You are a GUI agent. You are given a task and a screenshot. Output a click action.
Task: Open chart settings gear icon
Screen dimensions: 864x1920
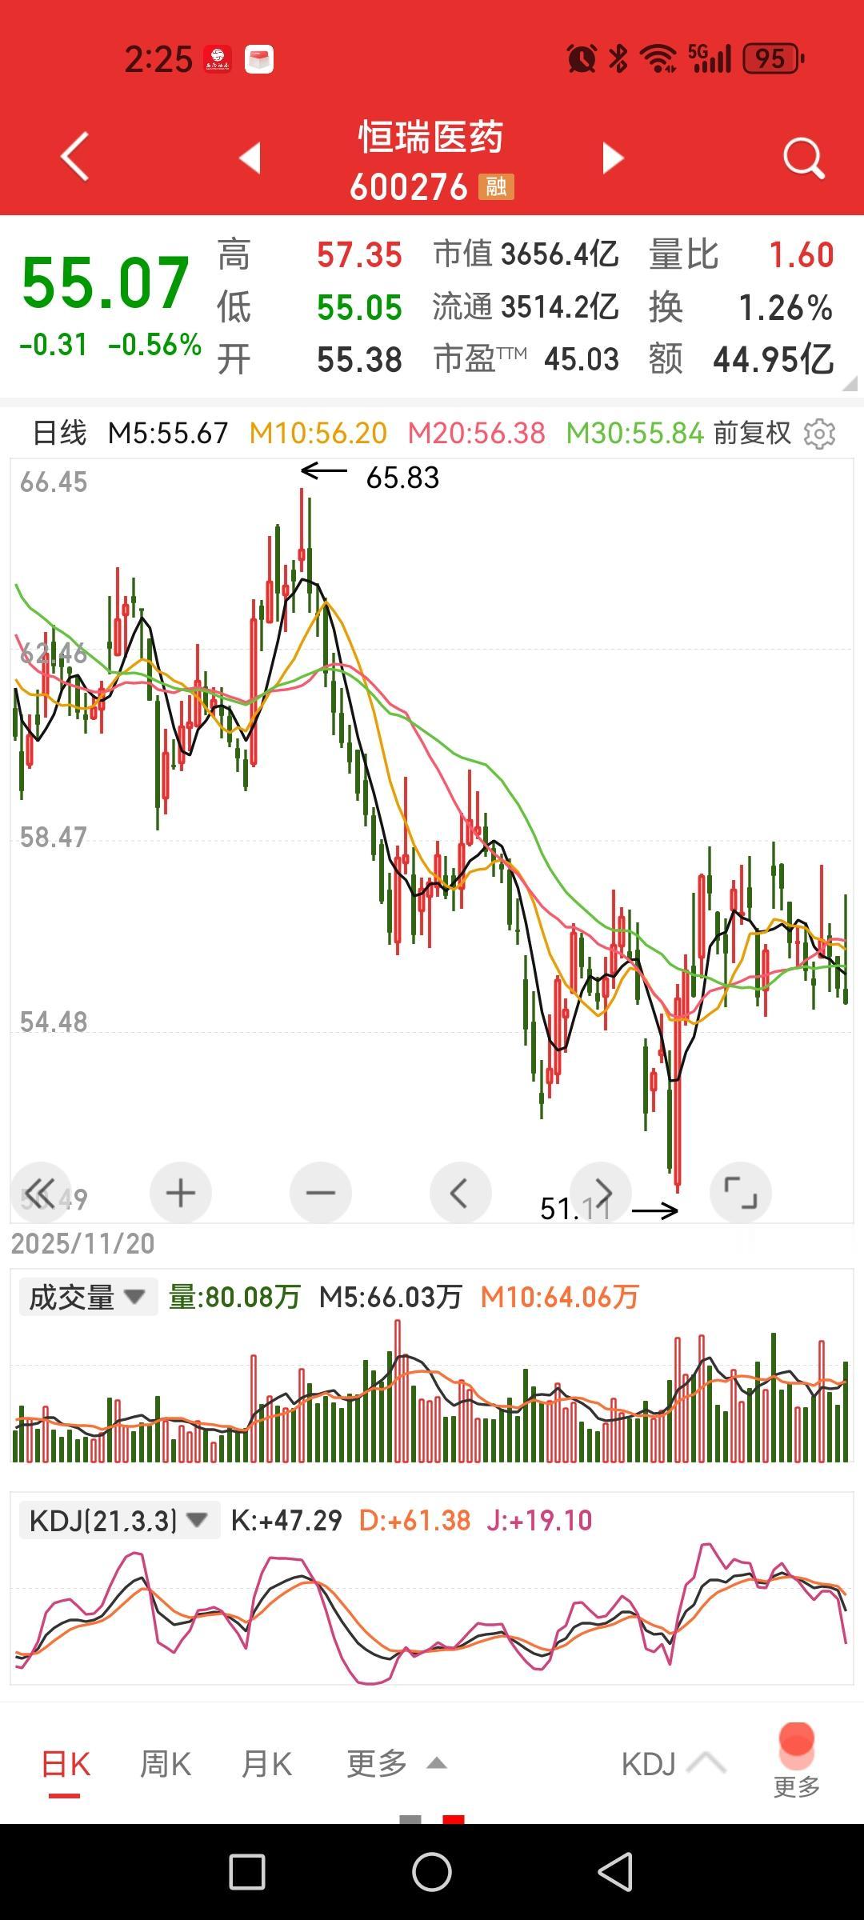click(819, 434)
